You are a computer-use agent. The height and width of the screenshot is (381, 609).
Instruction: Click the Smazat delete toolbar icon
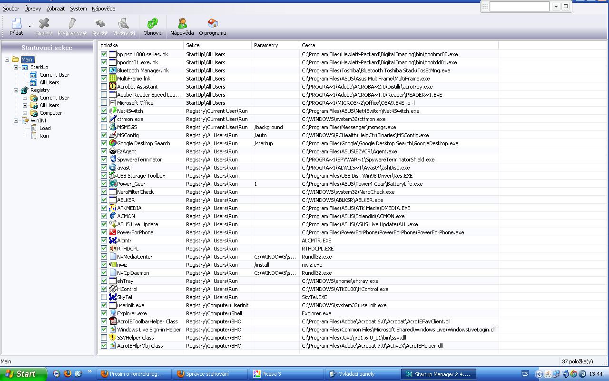coord(44,27)
